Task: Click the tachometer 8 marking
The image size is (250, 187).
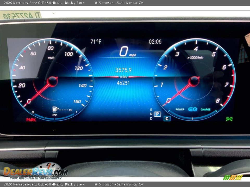Action: click(x=218, y=101)
